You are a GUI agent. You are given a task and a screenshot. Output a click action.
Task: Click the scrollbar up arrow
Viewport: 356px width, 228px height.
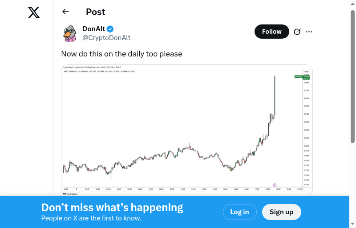[x=353, y=3]
